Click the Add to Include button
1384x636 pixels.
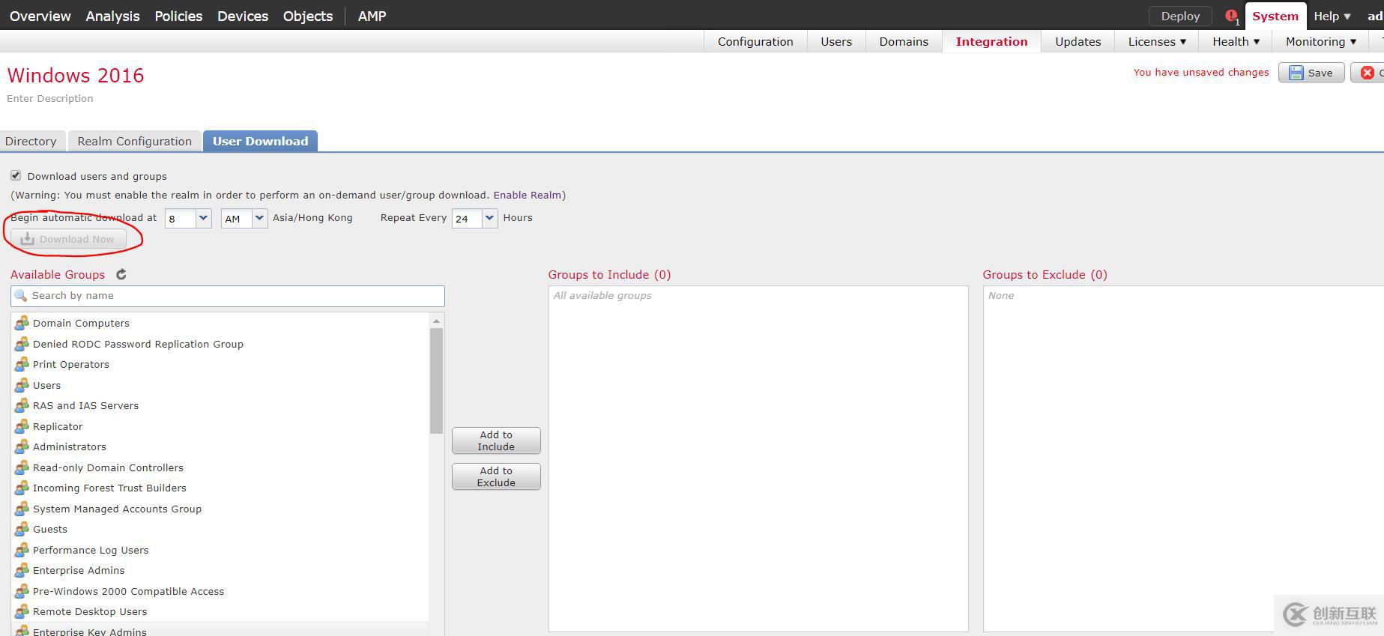coord(496,440)
